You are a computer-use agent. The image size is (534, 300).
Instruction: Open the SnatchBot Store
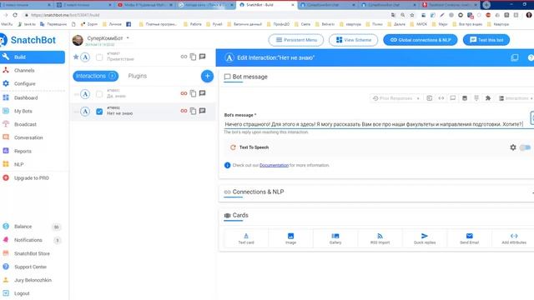coord(32,253)
